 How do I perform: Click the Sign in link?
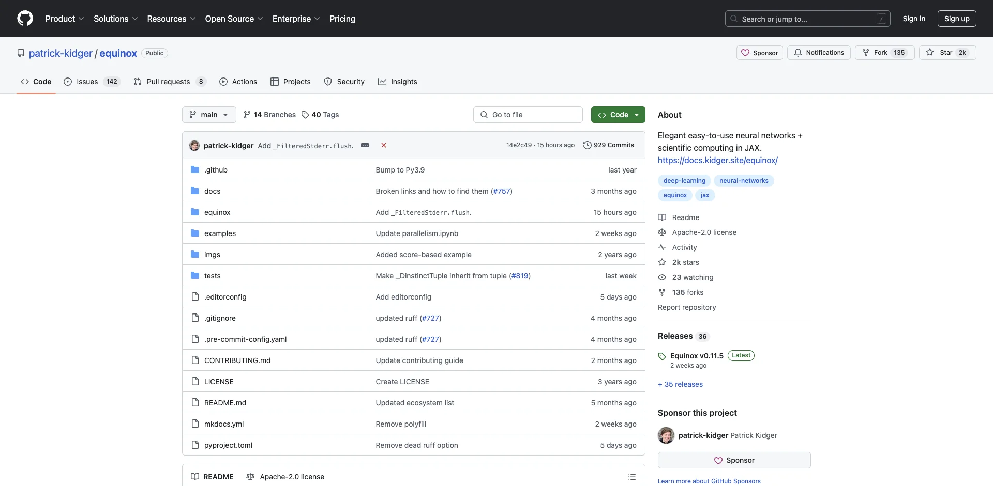(x=914, y=19)
